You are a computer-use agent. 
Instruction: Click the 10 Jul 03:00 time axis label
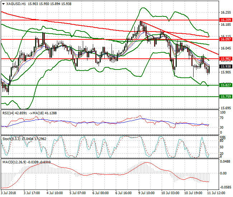170,193
